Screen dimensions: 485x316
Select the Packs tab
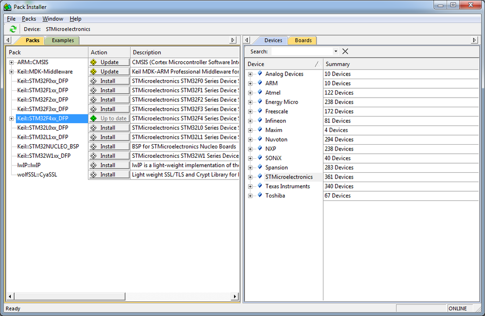(x=32, y=40)
